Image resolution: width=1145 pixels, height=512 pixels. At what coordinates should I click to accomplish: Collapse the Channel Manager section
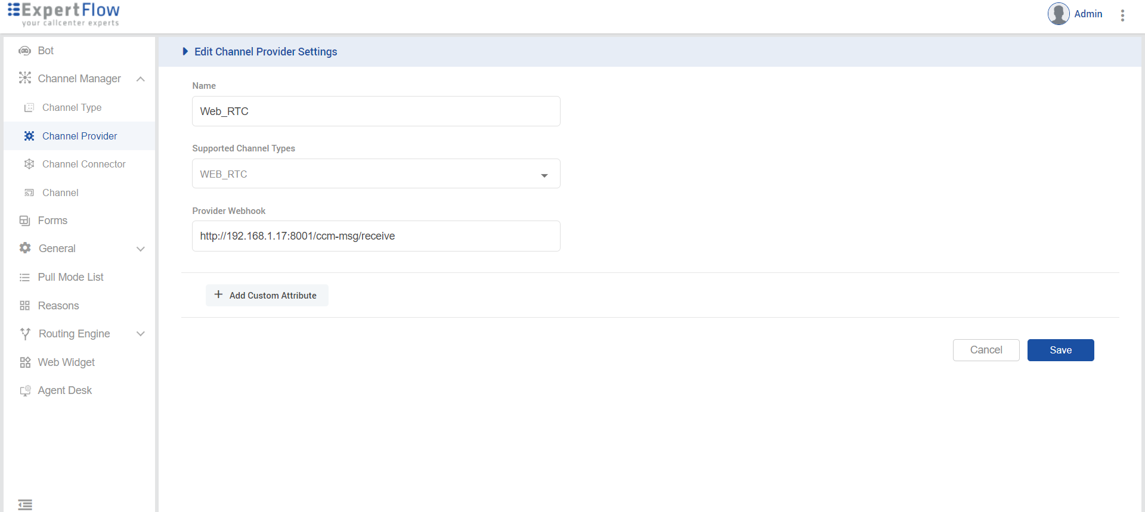point(141,79)
